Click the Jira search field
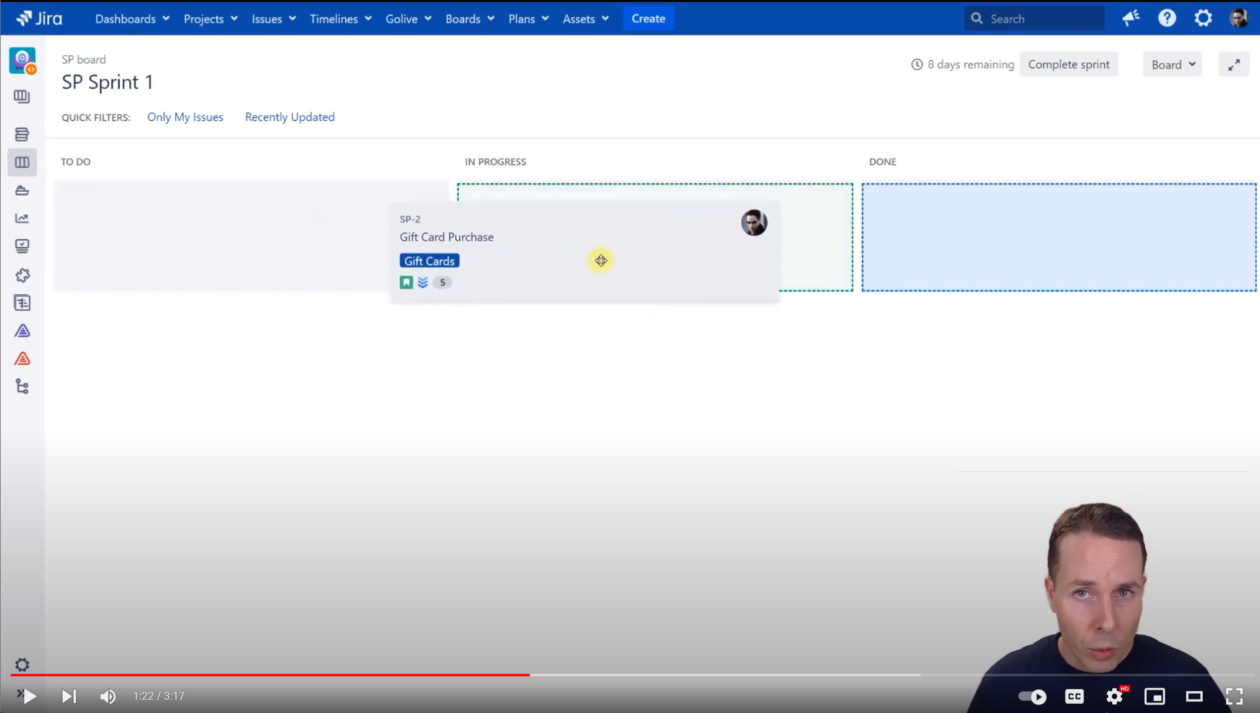Viewport: 1260px width, 713px height. pos(1034,19)
